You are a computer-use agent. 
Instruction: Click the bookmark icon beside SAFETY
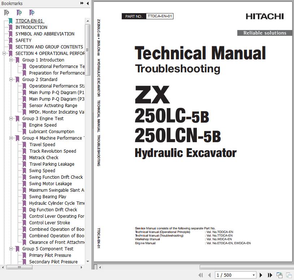pos(10,41)
